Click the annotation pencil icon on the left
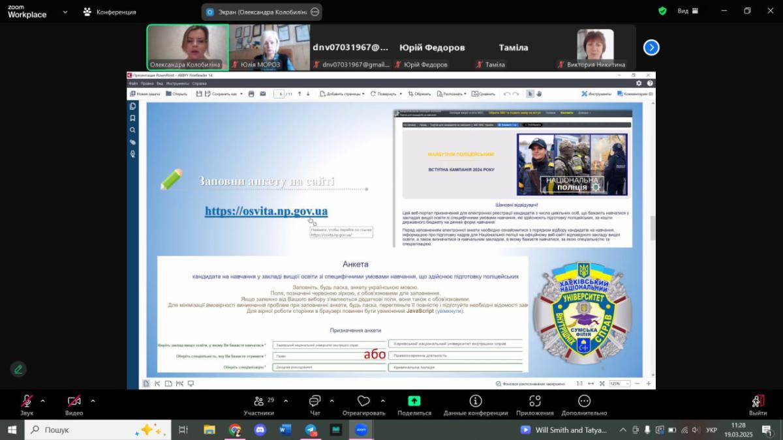The image size is (783, 440). coord(18,369)
